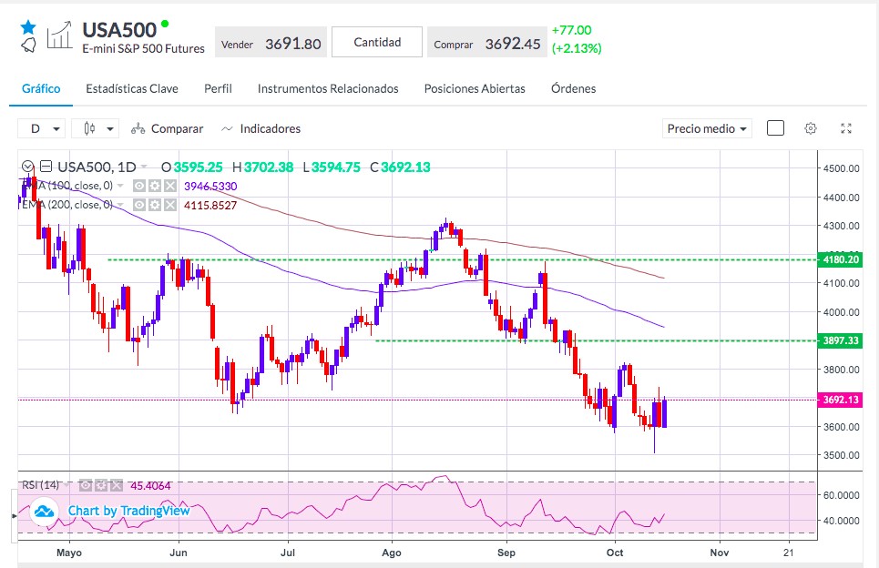Click the open value 3595.25

198,167
